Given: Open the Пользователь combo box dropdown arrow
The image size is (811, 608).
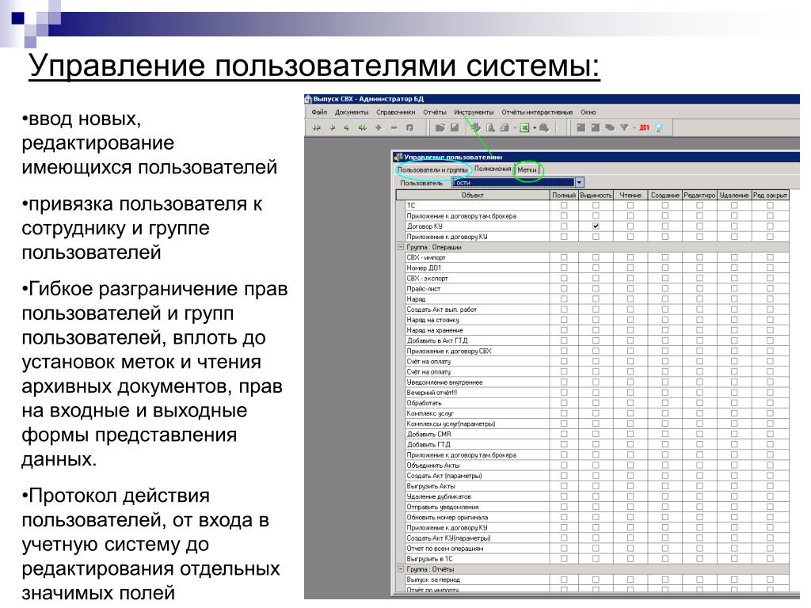Looking at the screenshot, I should pyautogui.click(x=579, y=183).
